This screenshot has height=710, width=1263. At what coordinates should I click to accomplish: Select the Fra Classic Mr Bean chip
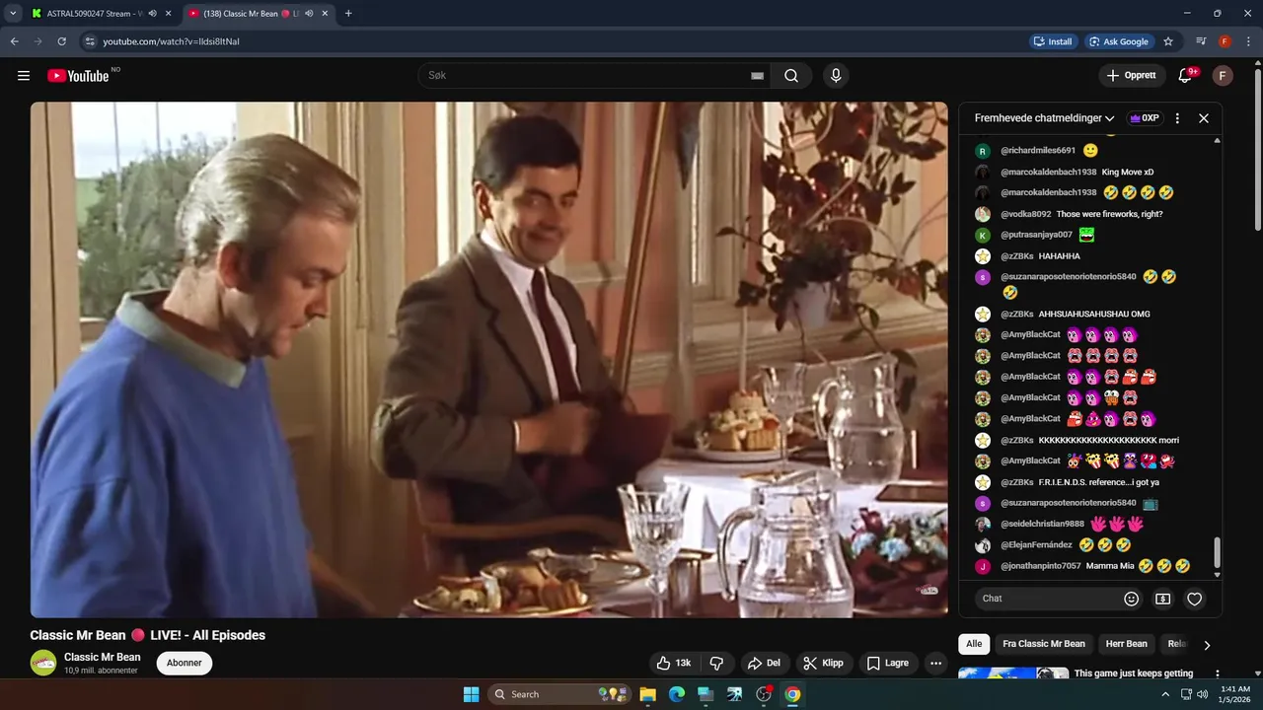pyautogui.click(x=1043, y=644)
